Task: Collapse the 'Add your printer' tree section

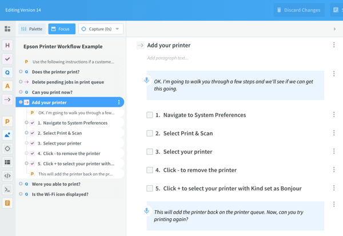Action: pyautogui.click(x=21, y=102)
